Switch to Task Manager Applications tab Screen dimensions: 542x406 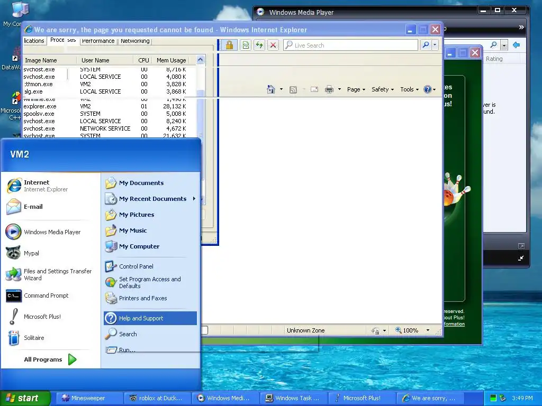point(34,41)
